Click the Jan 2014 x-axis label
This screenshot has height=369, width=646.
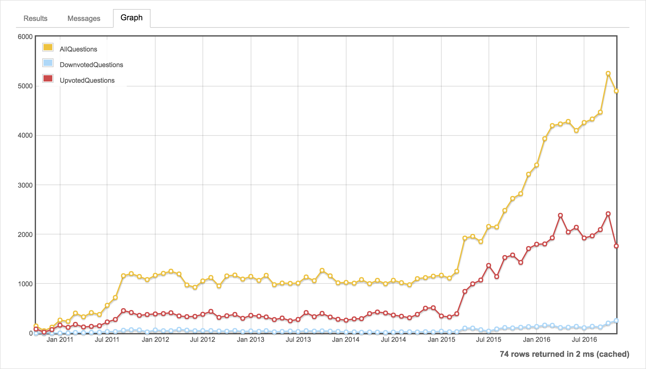tap(346, 340)
